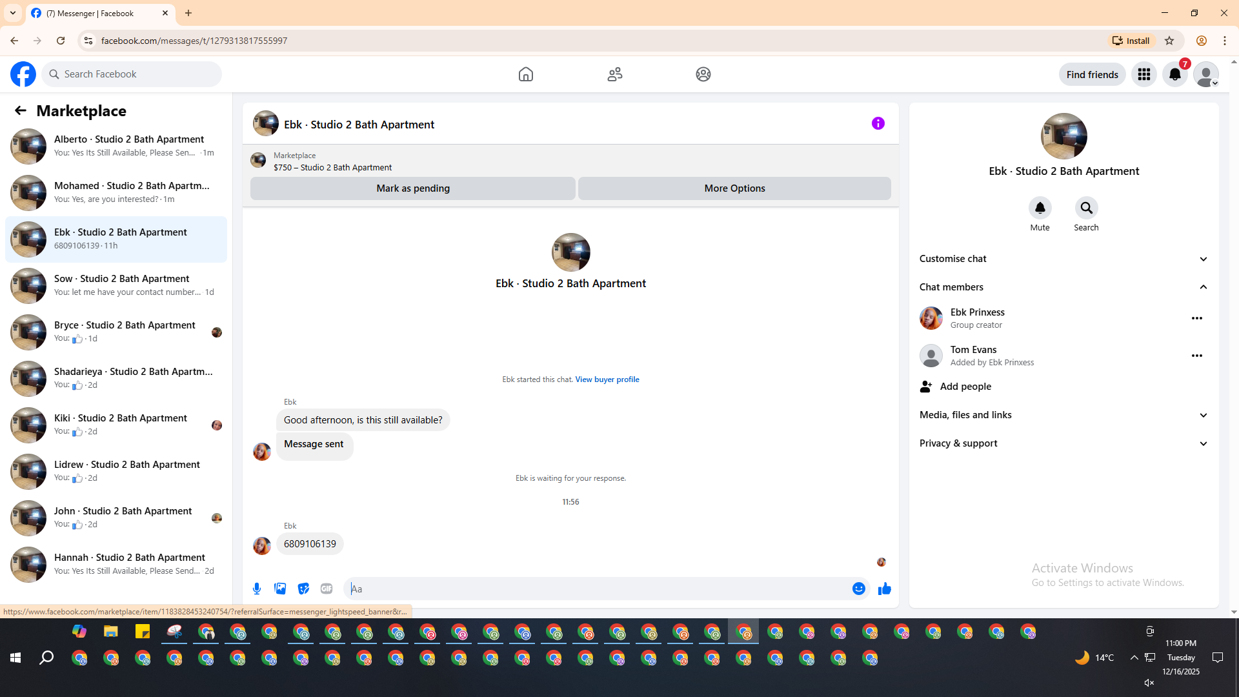The image size is (1239, 697).
Task: Open Hannah's Studio 2 Bath Apartment chat
Action: pyautogui.click(x=116, y=564)
